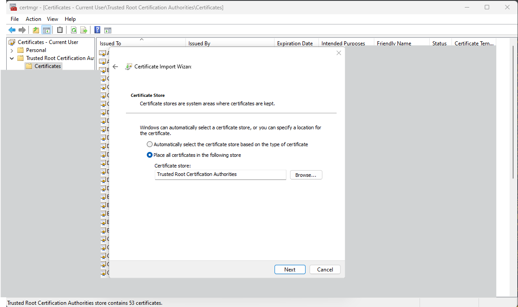Select Place all certificates in following store
518x307 pixels.
point(150,155)
